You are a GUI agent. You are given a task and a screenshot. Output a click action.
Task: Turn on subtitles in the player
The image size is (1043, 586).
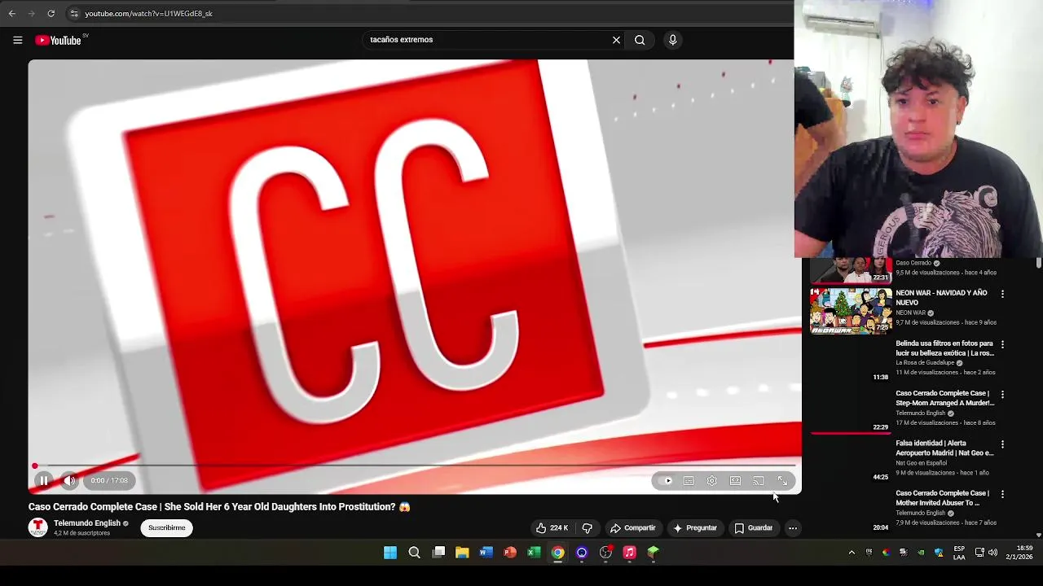tap(689, 481)
